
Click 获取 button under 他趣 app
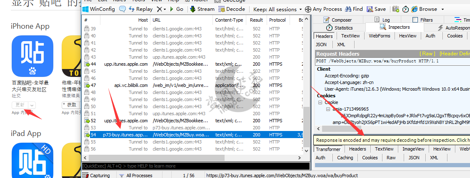70,105
